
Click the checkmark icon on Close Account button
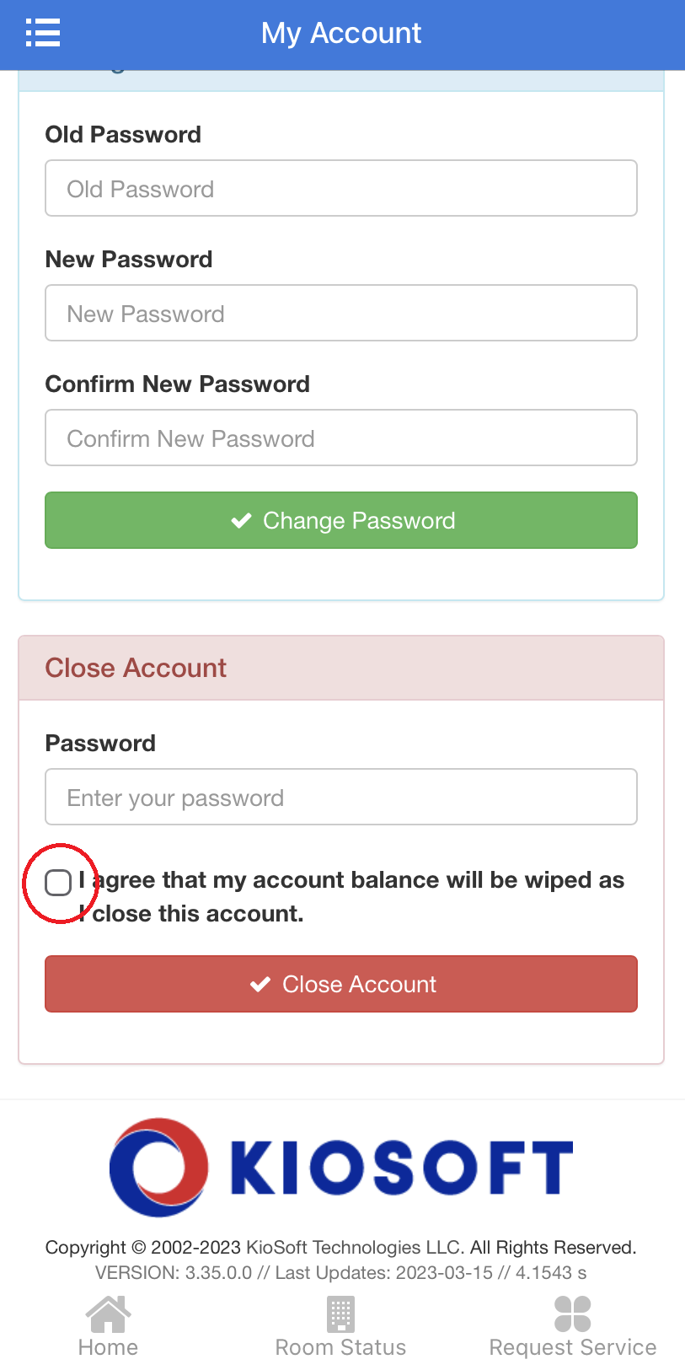click(x=260, y=983)
